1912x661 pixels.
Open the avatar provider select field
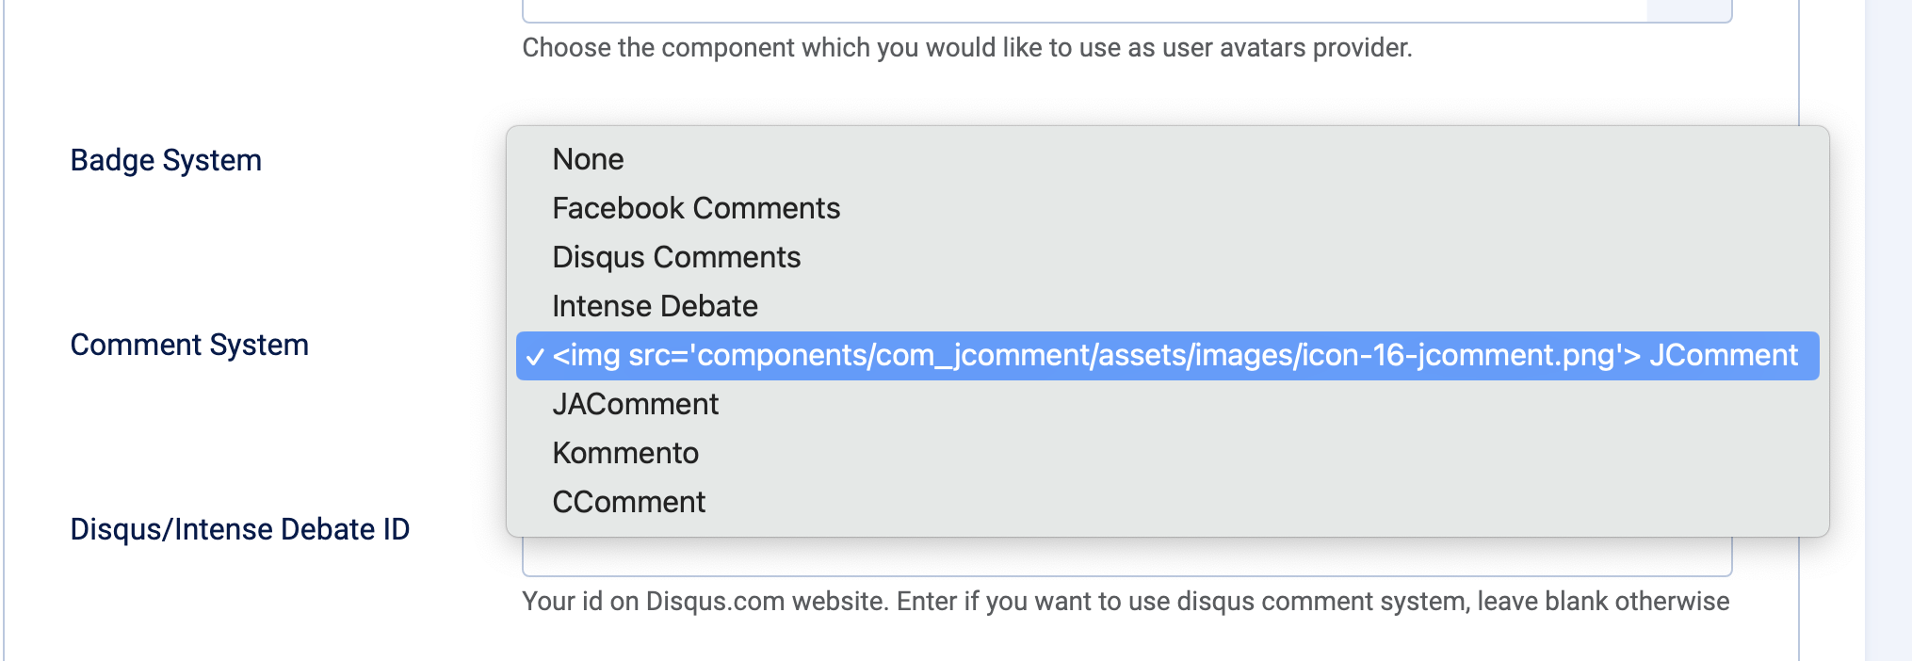(x=1083, y=10)
